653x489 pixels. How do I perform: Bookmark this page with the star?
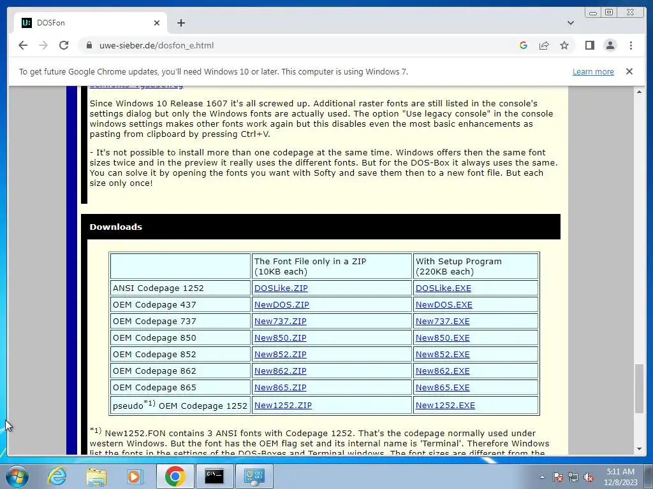pos(564,45)
